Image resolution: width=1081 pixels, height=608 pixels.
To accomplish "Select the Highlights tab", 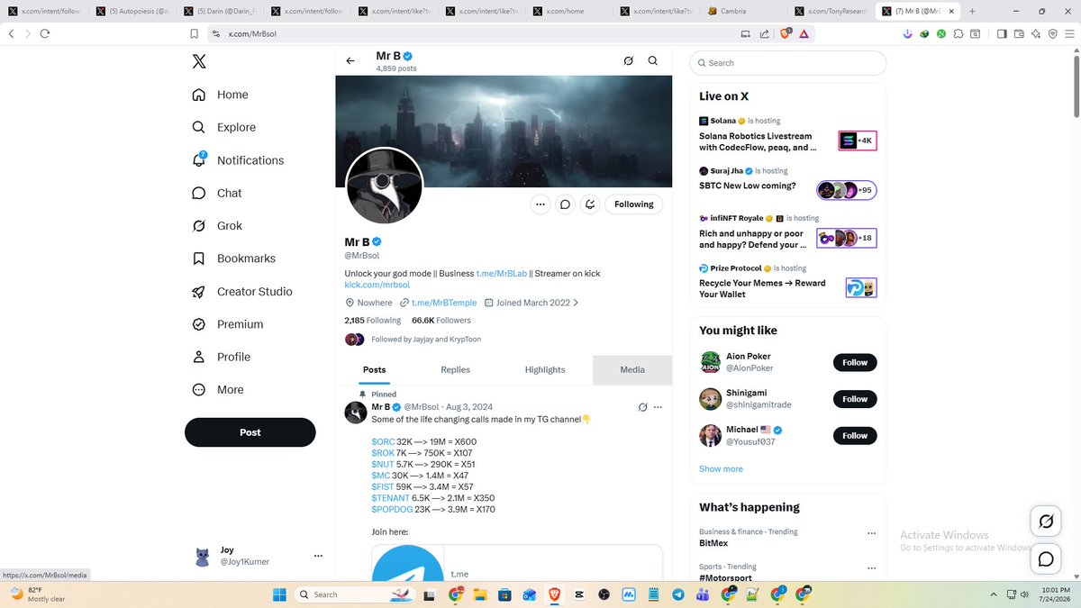I will tap(545, 369).
